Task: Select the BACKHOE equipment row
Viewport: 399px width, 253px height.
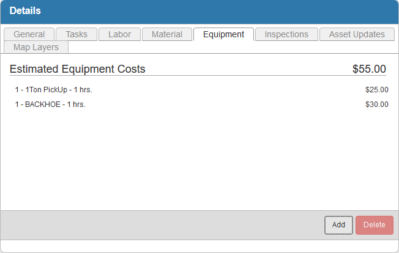Action: tap(50, 105)
